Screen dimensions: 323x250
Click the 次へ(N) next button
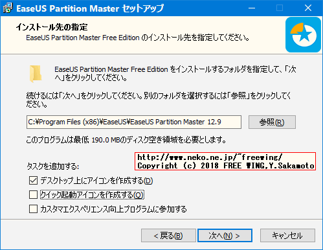coord(225,236)
